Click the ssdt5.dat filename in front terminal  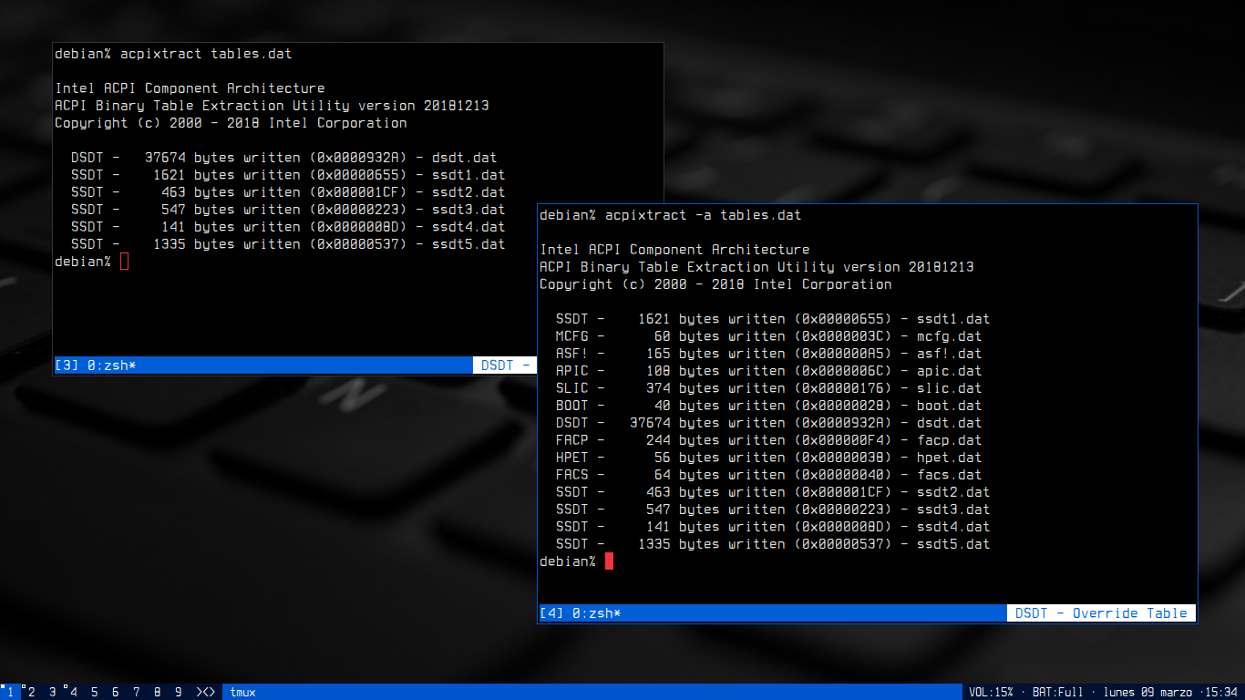tap(953, 544)
